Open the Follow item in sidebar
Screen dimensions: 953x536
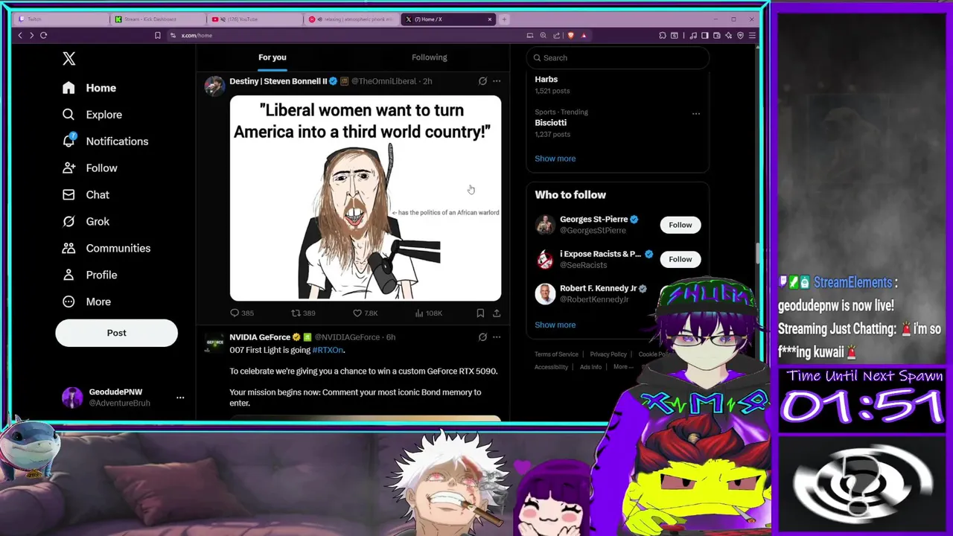point(90,168)
